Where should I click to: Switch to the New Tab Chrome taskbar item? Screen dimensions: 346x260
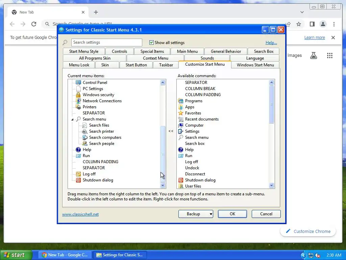pyautogui.click(x=65, y=255)
